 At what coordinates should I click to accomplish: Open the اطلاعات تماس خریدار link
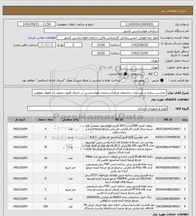click(x=42, y=37)
